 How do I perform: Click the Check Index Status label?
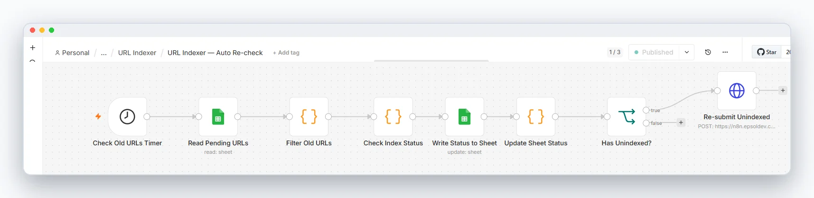(x=393, y=143)
